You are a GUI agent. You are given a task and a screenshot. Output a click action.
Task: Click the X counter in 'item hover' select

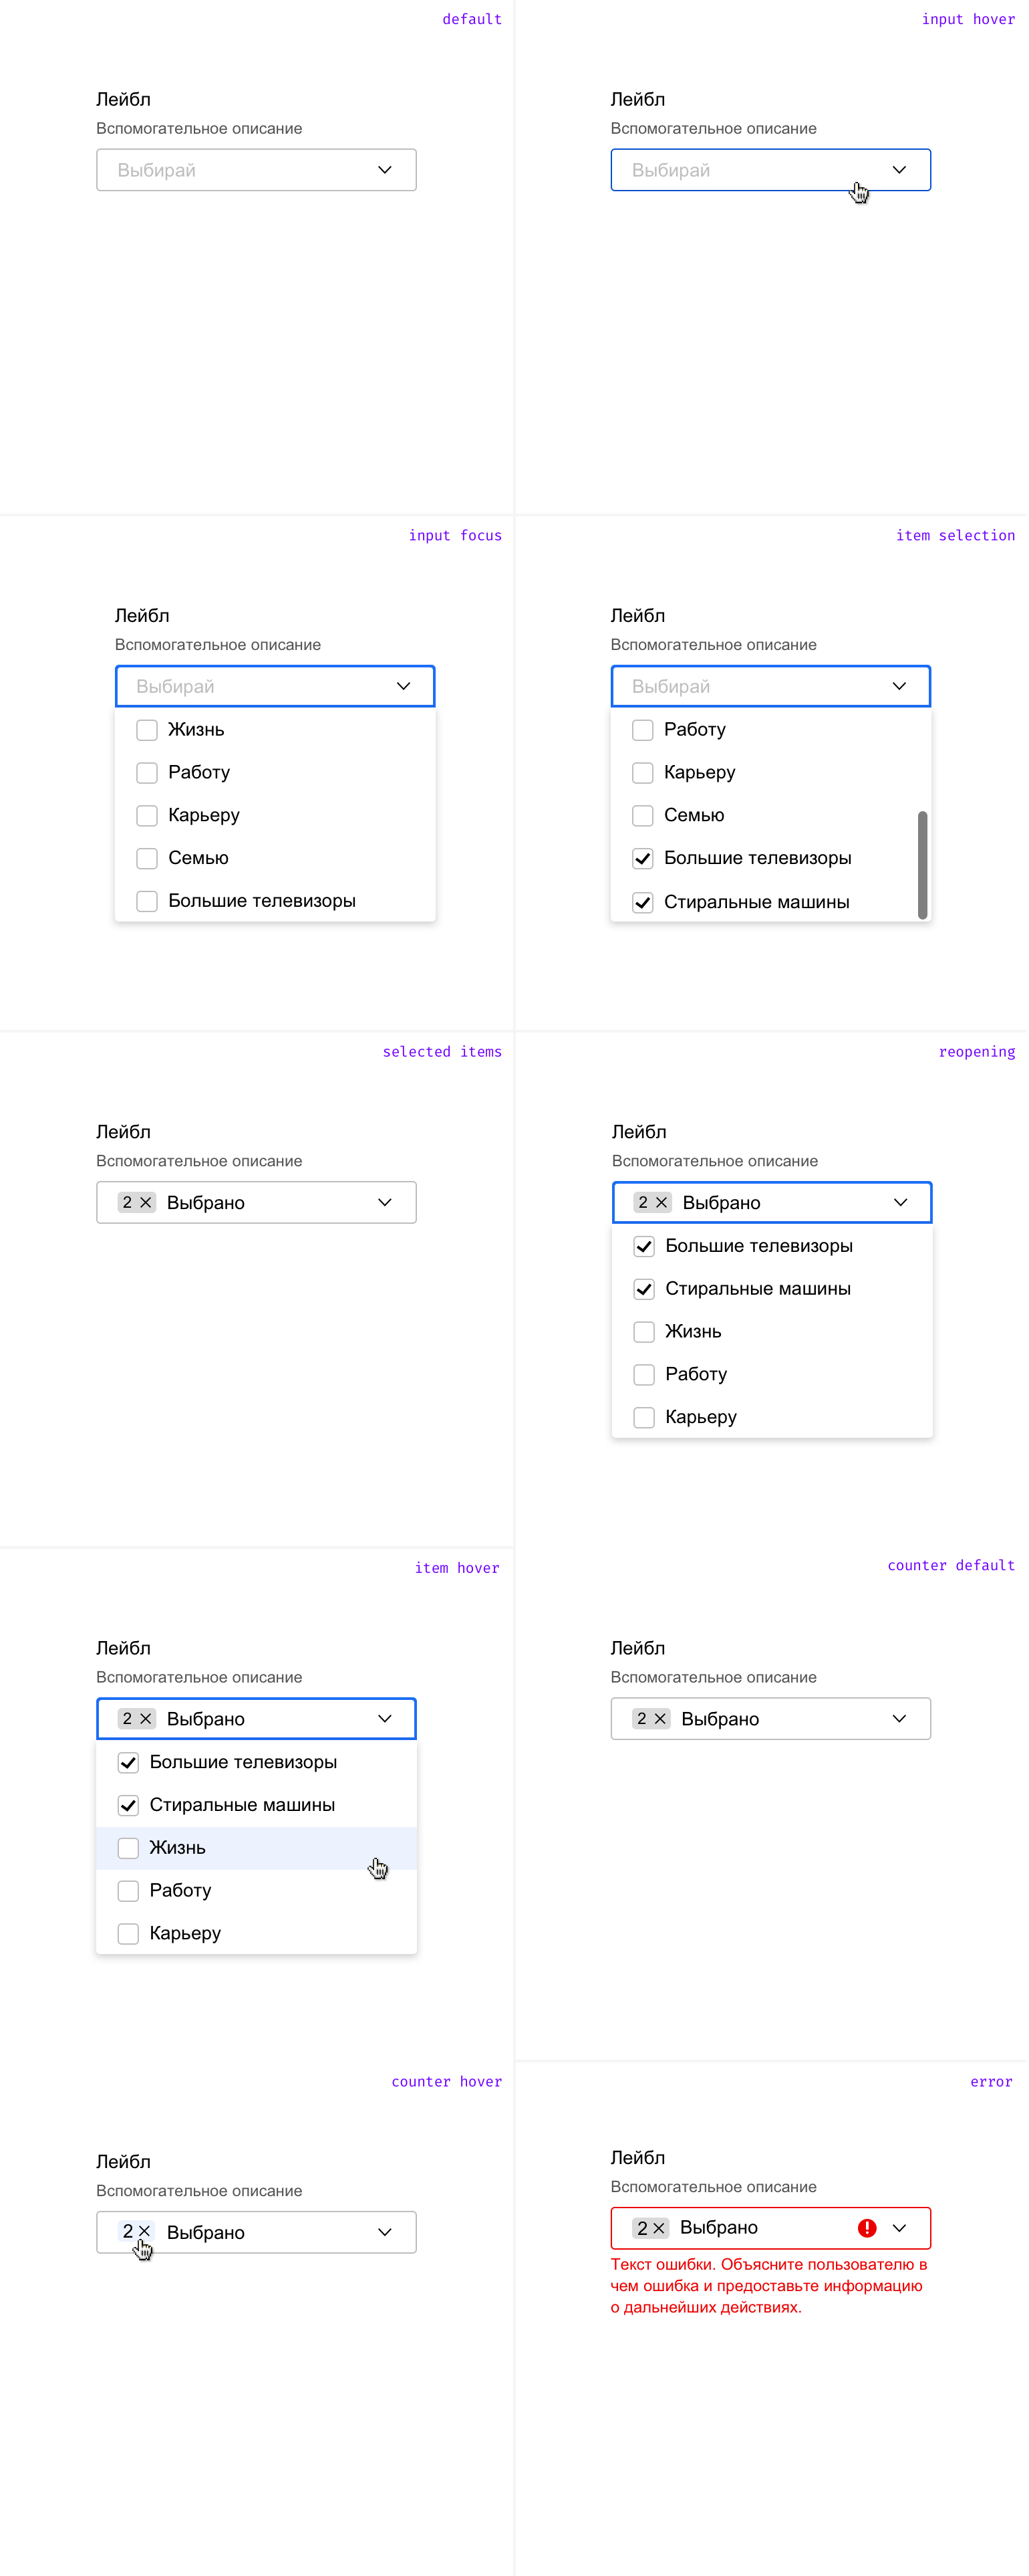click(x=146, y=1718)
